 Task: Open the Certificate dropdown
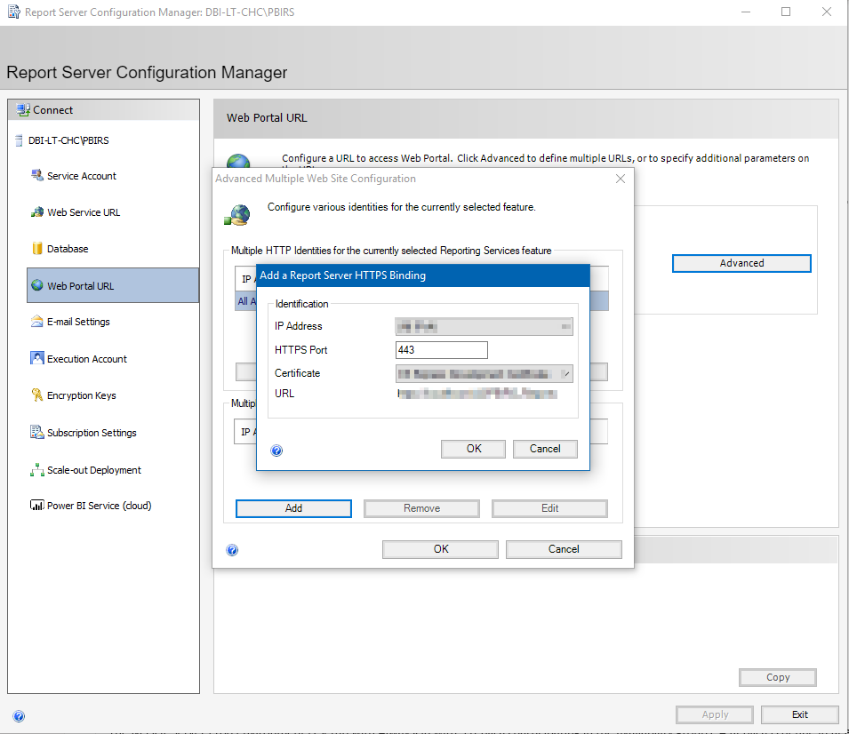(x=484, y=373)
